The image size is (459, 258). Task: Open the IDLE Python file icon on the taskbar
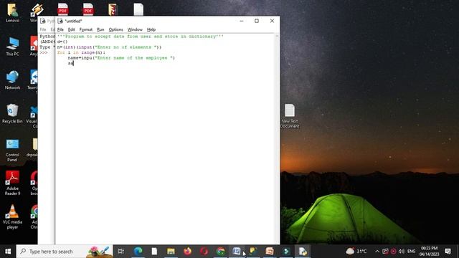point(303,252)
